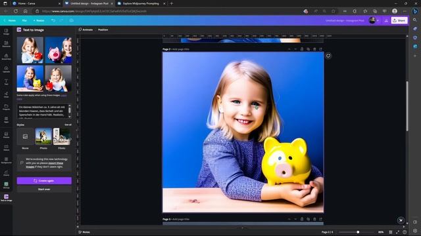Delete Page 2 with the trash icon

point(314,49)
